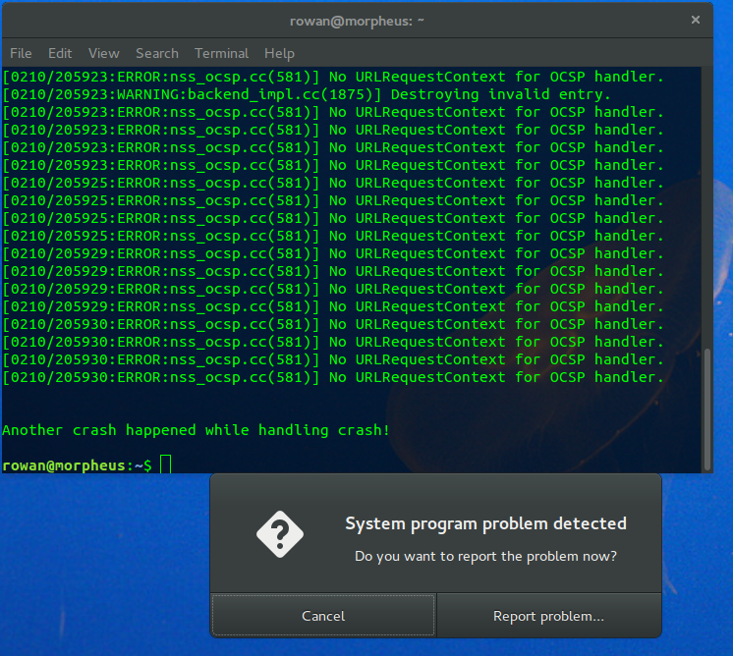Screen dimensions: 733x656
Task: Open the Edit menu
Action: pos(60,53)
